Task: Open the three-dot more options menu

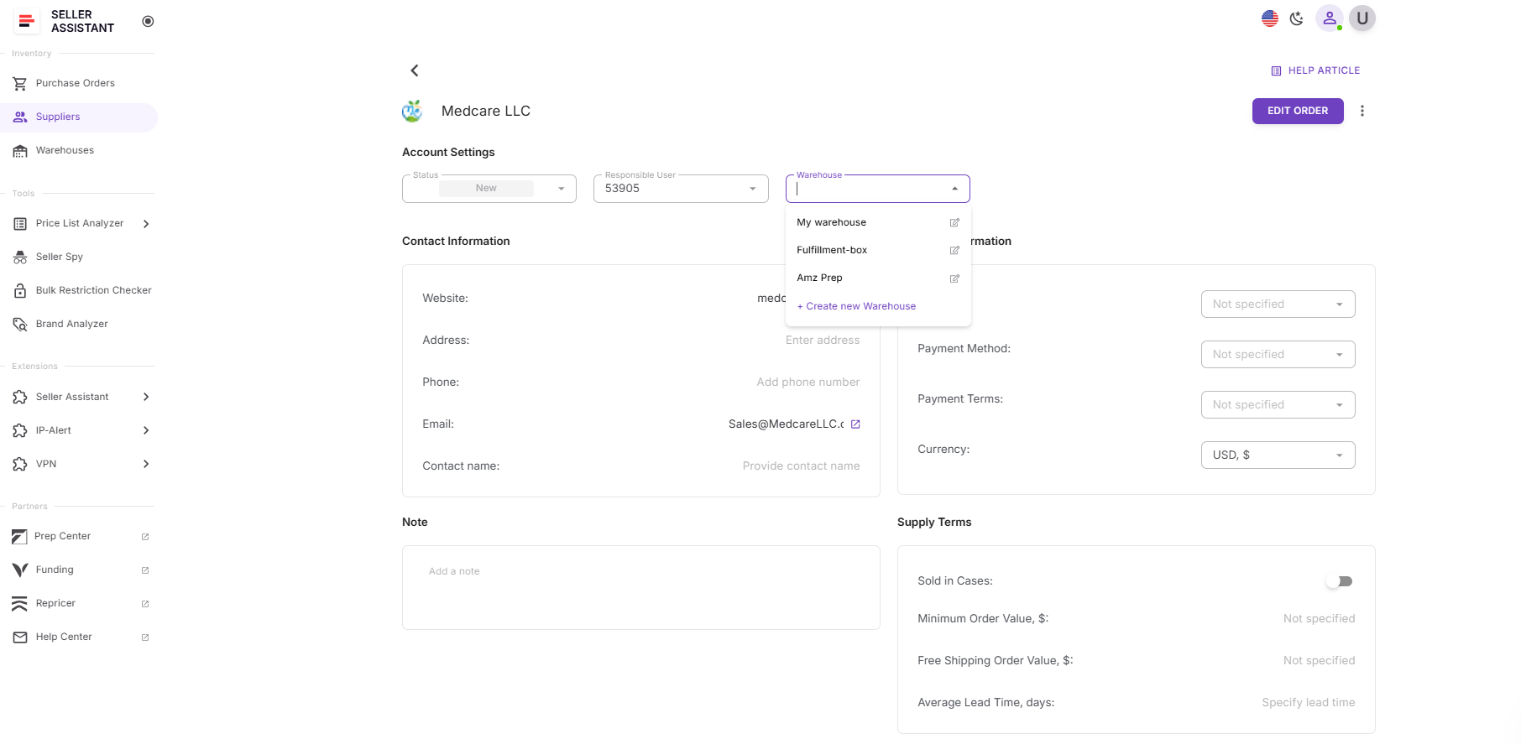Action: [1362, 111]
